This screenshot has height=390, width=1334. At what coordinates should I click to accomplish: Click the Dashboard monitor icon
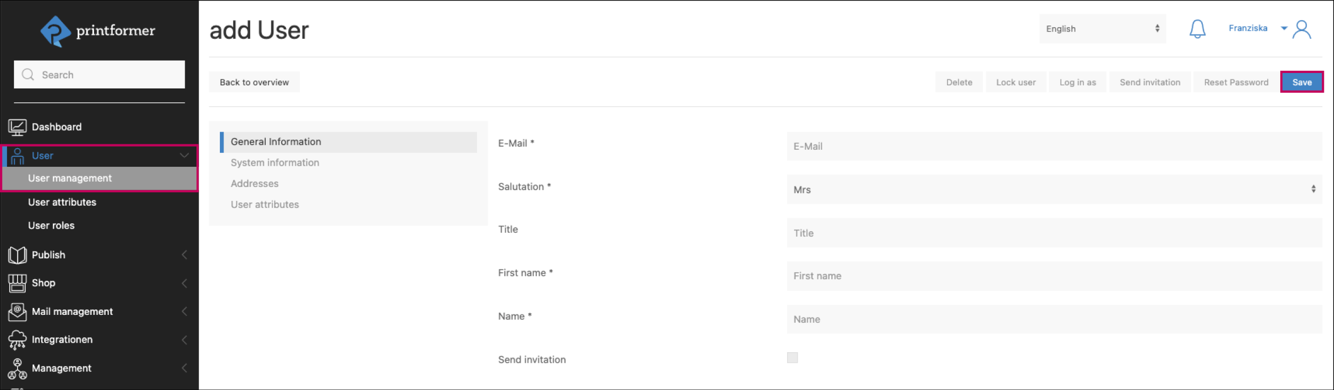click(17, 127)
